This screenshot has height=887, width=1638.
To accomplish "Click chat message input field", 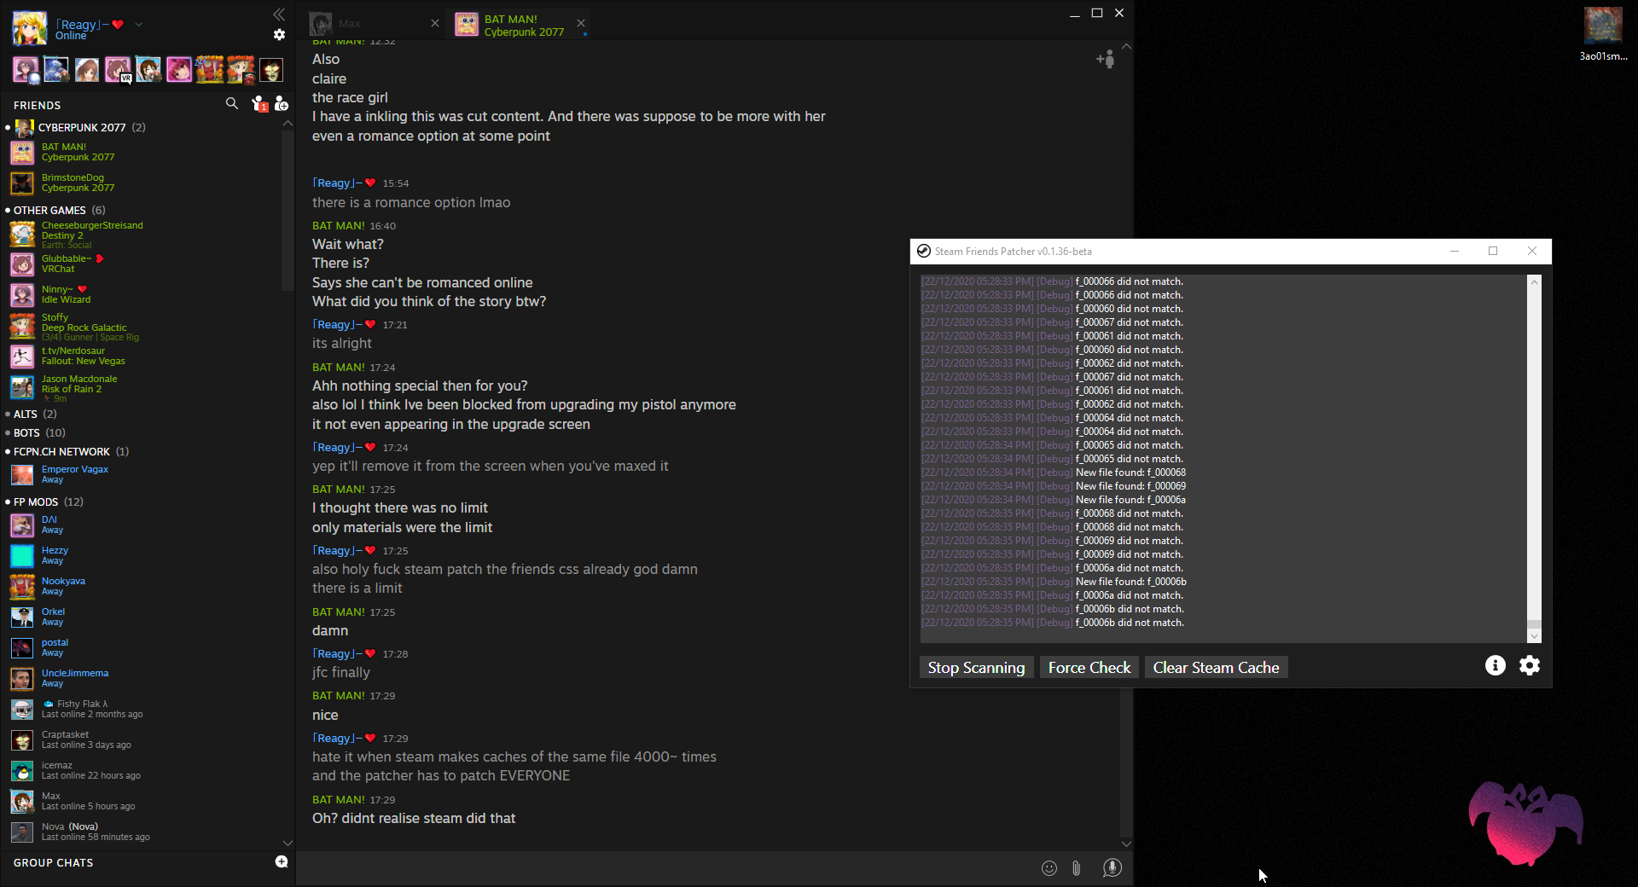I will (665, 867).
